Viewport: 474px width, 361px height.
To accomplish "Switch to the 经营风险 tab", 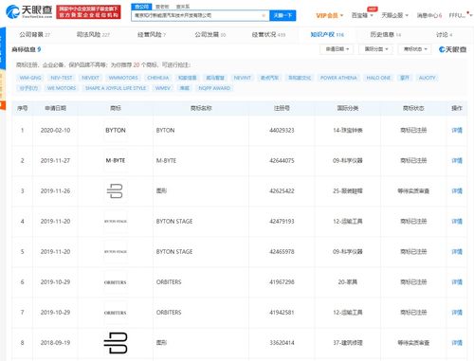I will click(x=152, y=35).
